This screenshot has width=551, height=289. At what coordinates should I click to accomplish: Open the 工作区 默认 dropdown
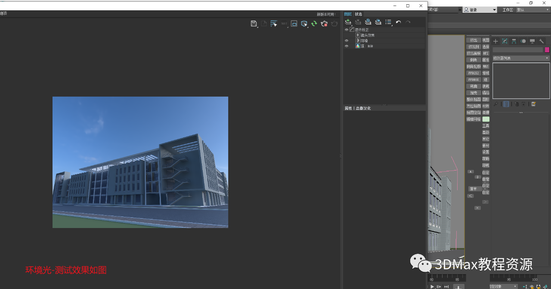pos(532,9)
